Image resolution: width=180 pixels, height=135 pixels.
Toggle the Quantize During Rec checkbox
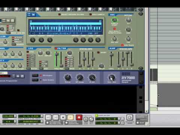point(66,123)
